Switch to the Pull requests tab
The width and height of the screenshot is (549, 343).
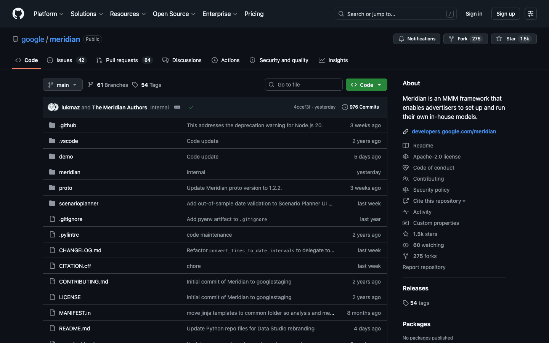124,60
